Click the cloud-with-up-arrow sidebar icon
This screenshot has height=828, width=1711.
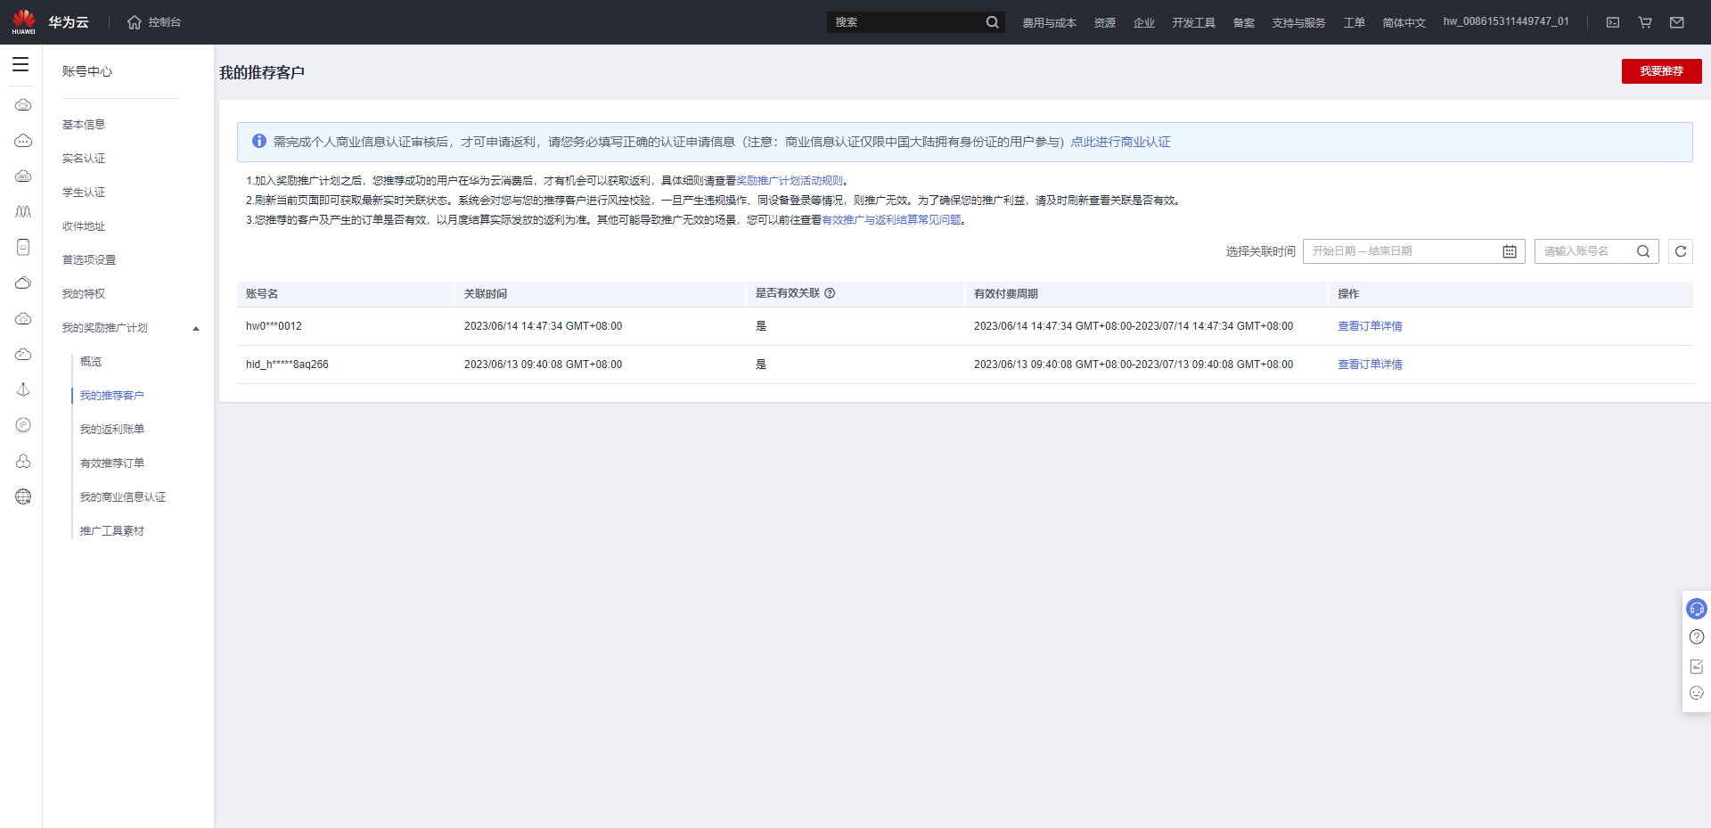click(x=23, y=318)
